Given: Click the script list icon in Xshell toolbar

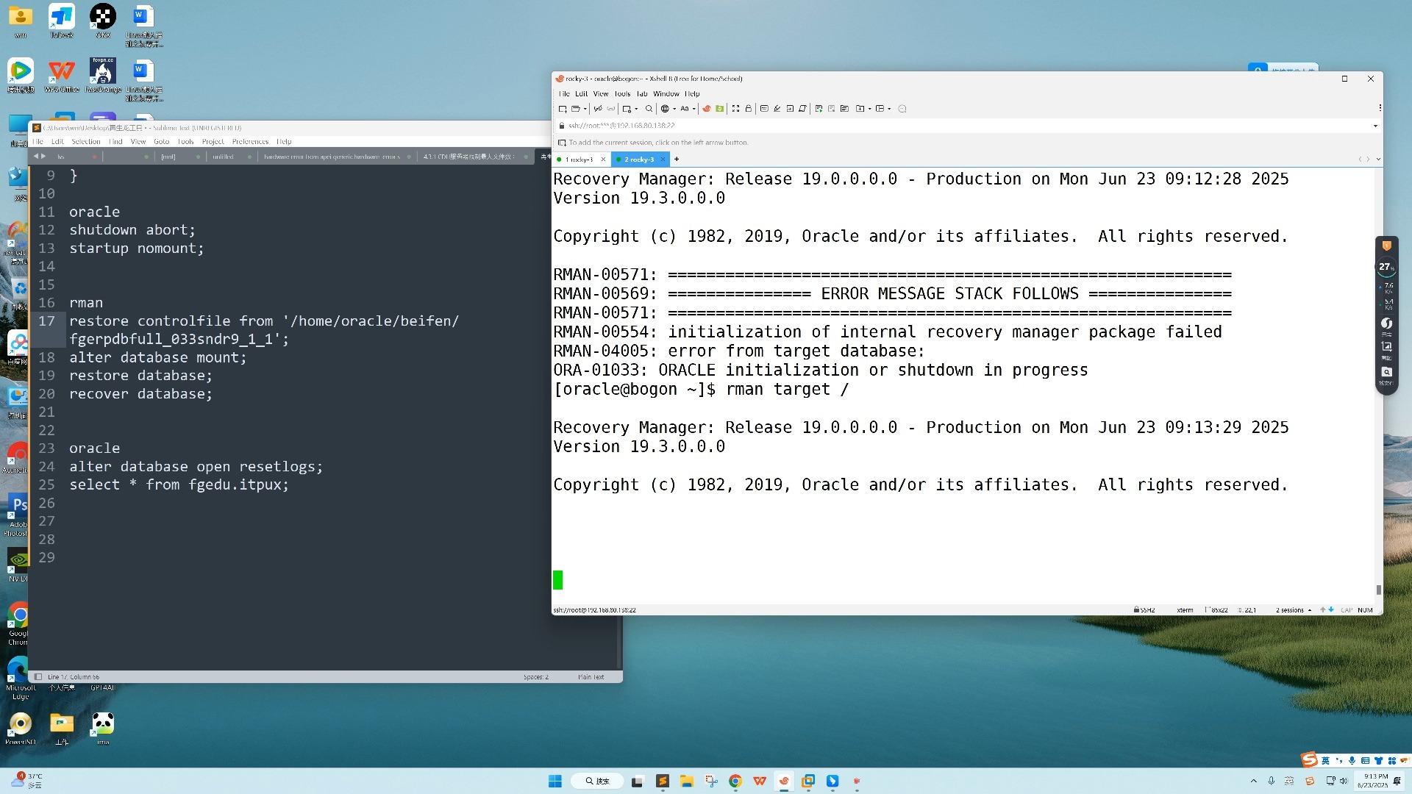Looking at the screenshot, I should (844, 109).
